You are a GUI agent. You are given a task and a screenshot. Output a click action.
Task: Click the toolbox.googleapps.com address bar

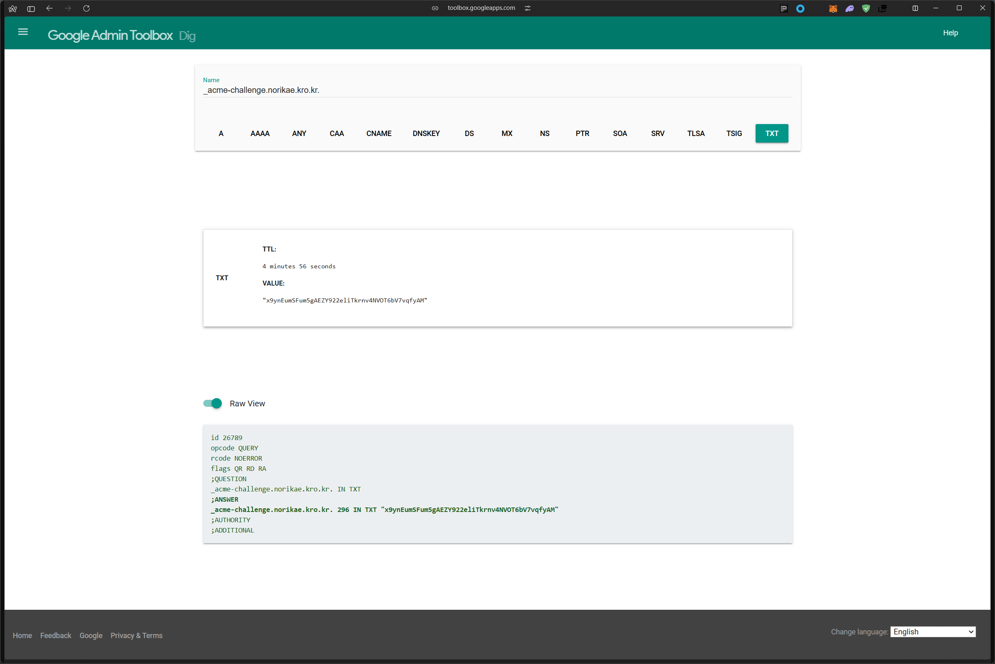[481, 8]
